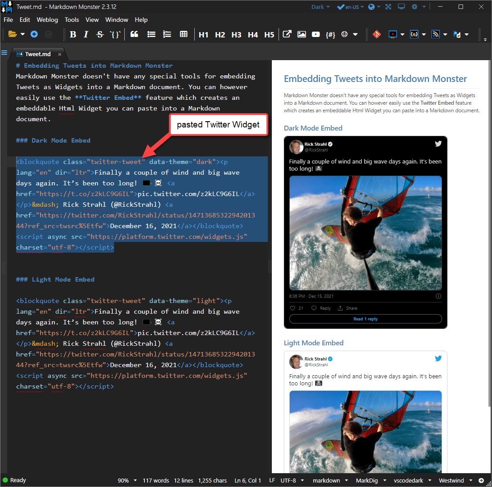Open the Twitter bird logo in dark tweet
This screenshot has height=487, width=492.
click(x=438, y=144)
